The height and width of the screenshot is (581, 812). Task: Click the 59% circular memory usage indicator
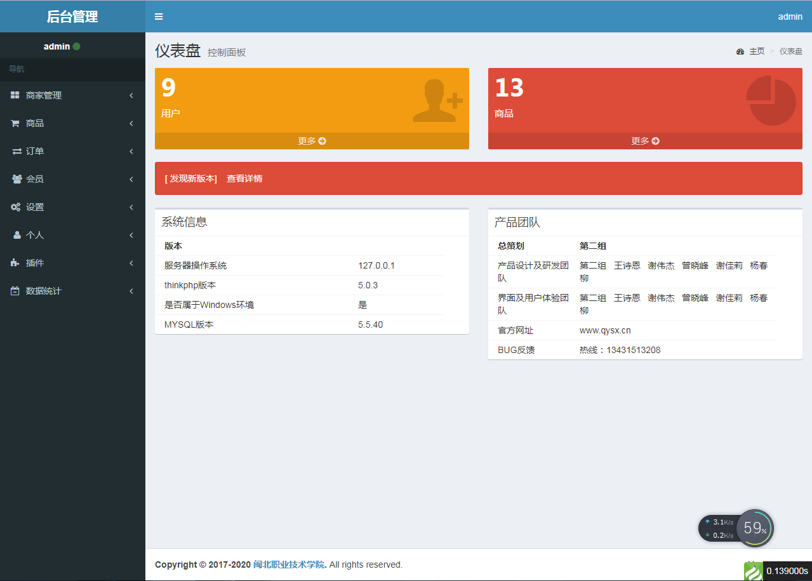pos(755,528)
